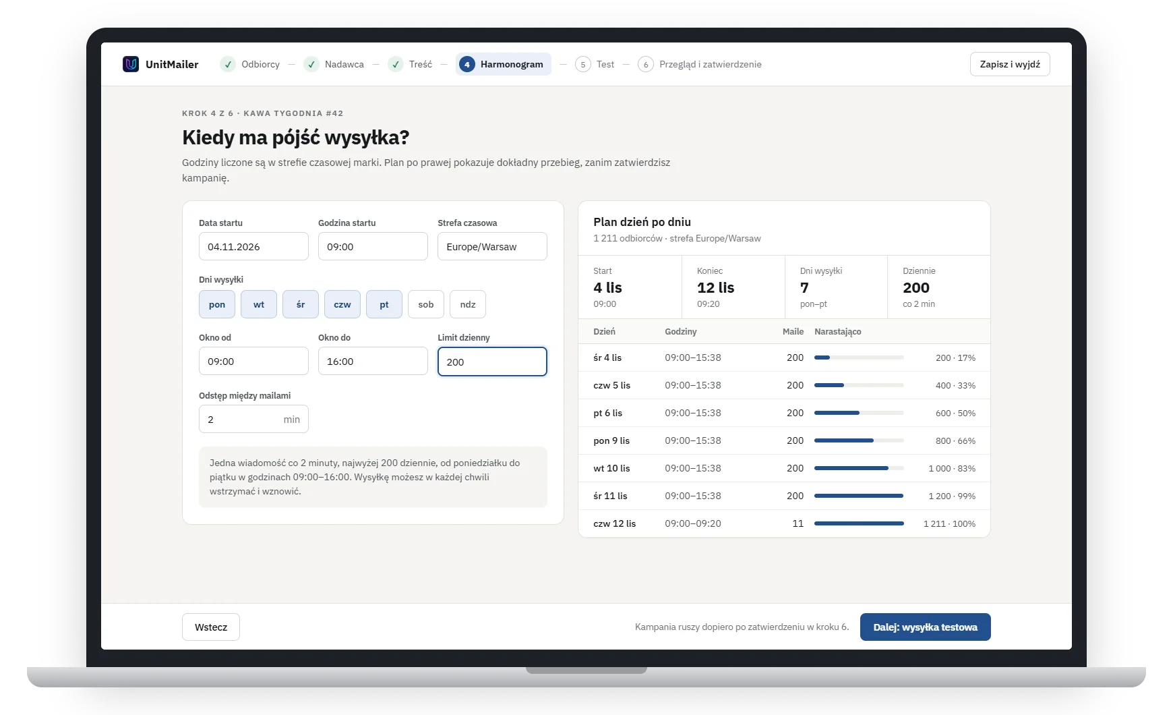Focus the Limit dzienny field
The height and width of the screenshot is (715, 1173).
pos(492,362)
